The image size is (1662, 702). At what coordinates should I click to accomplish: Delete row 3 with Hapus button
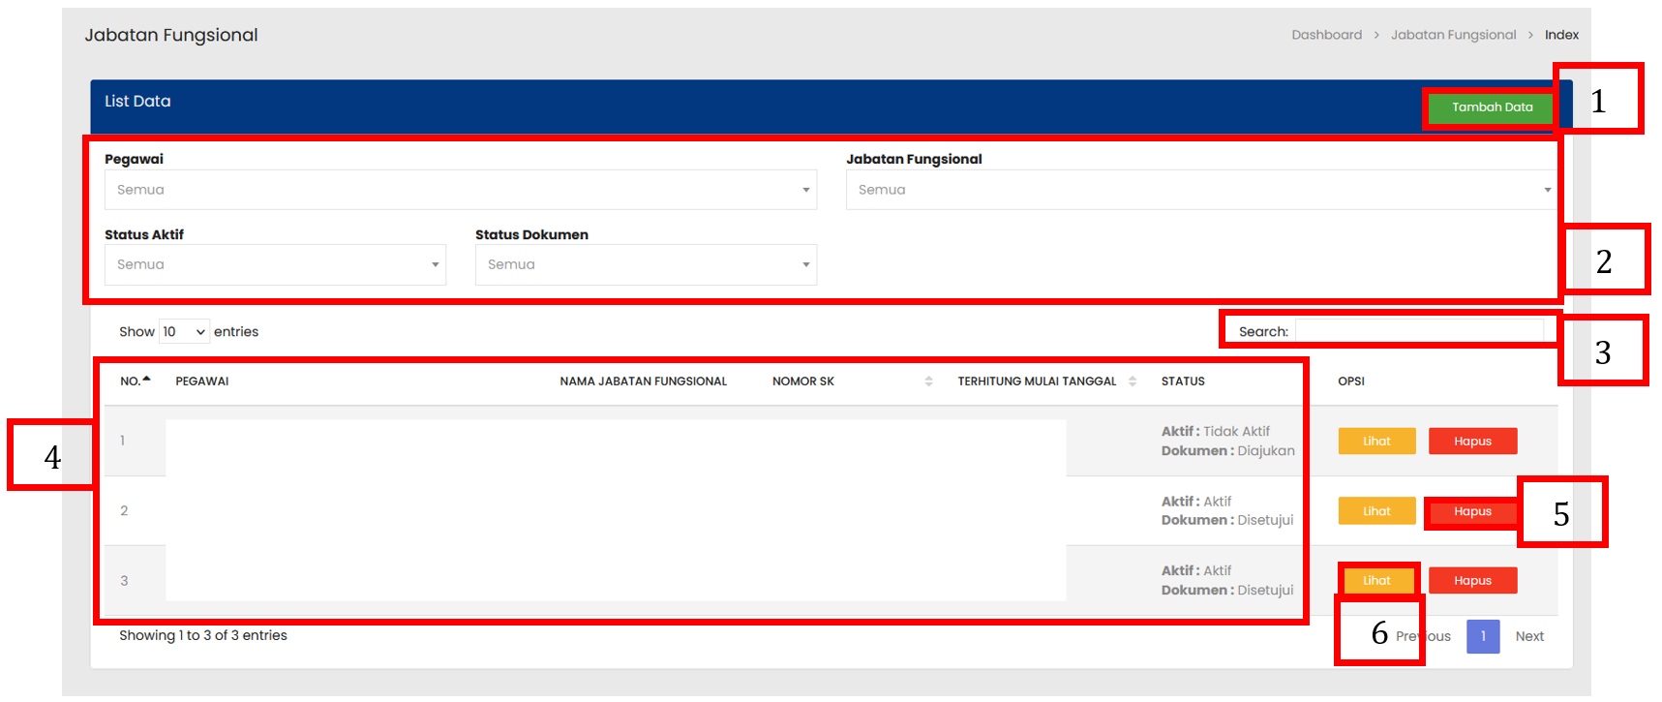[1471, 581]
